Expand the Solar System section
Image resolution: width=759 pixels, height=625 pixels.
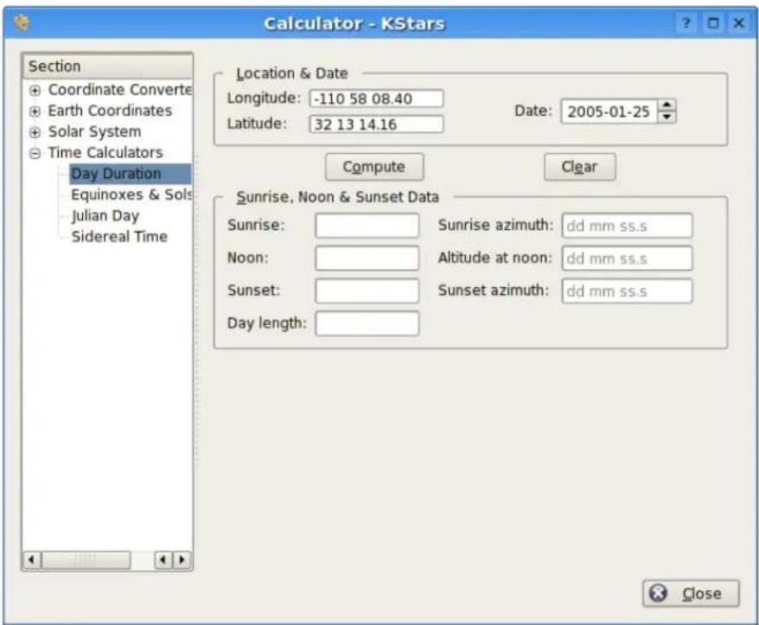click(x=35, y=132)
